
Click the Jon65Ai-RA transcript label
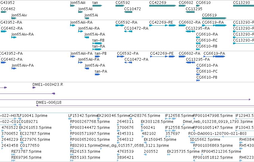point(95,34)
